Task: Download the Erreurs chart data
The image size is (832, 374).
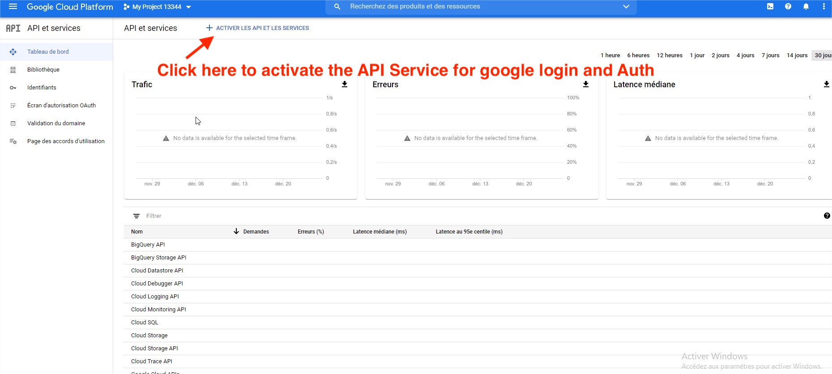Action: click(x=586, y=84)
